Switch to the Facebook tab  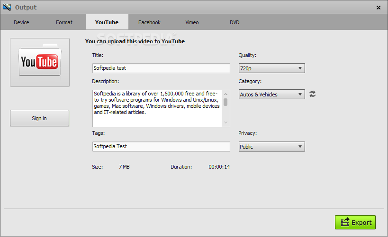149,22
